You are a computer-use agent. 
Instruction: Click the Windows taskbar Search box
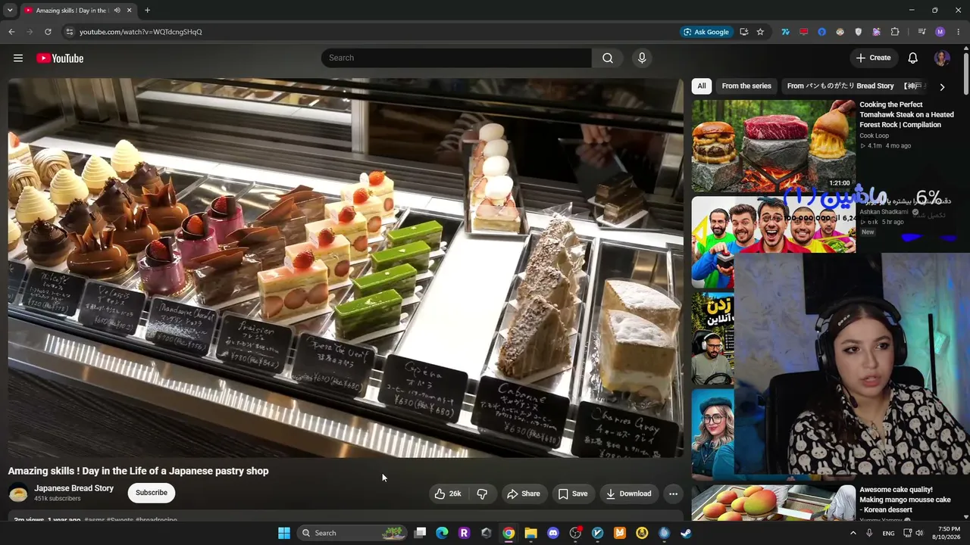[351, 533]
